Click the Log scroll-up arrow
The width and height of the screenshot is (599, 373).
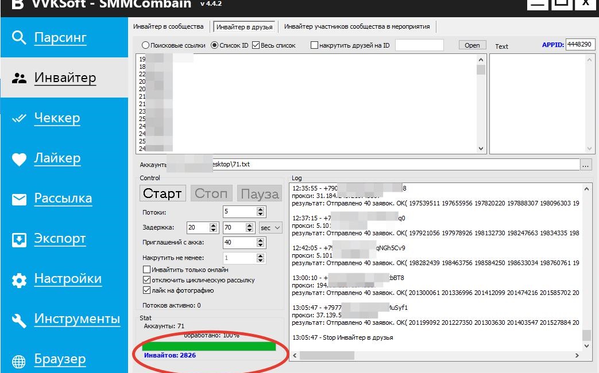(587, 189)
